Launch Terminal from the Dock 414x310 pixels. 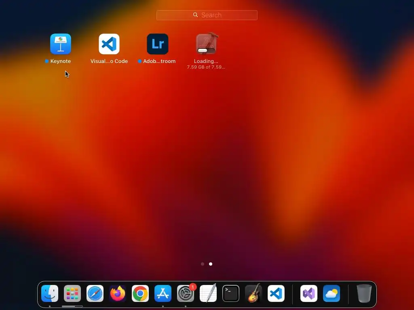[x=231, y=293]
